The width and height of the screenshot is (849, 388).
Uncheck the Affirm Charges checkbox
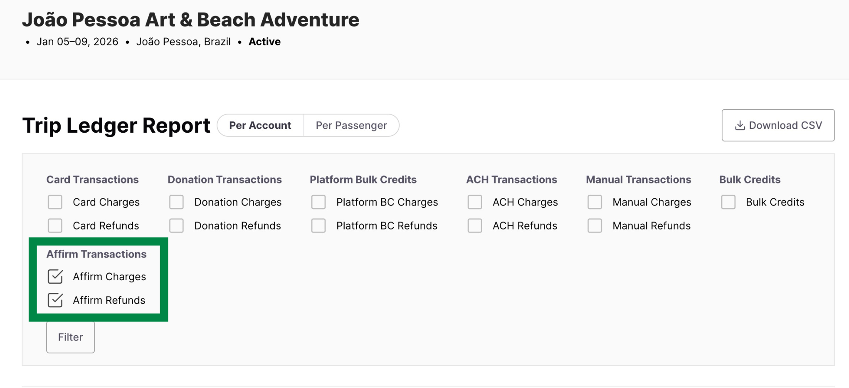pos(55,277)
